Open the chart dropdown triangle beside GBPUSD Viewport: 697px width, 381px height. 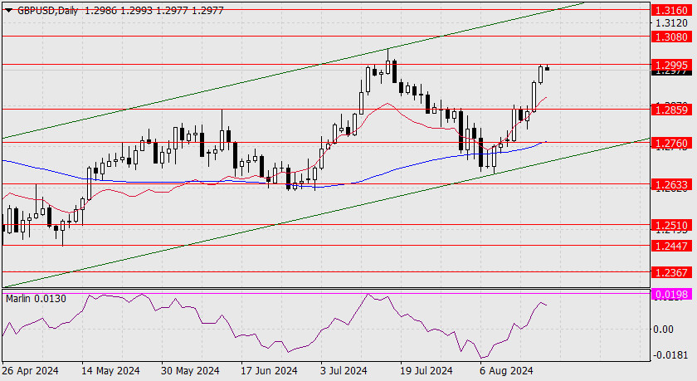pyautogui.click(x=9, y=11)
